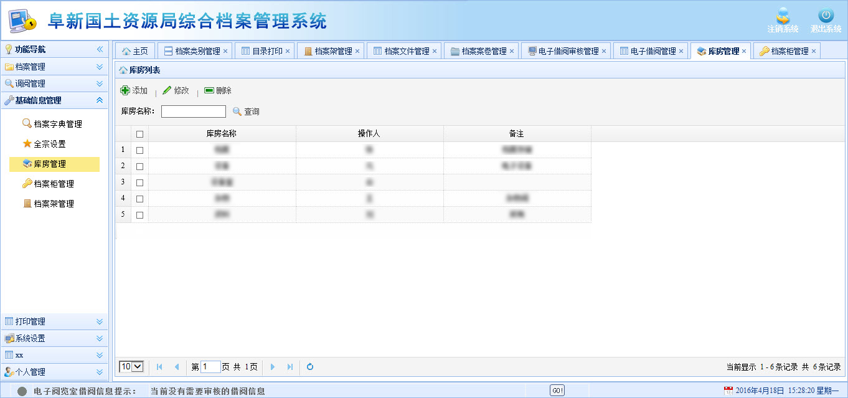Check the checkbox for row 1
Viewport: 848px width, 398px height.
pyautogui.click(x=139, y=150)
